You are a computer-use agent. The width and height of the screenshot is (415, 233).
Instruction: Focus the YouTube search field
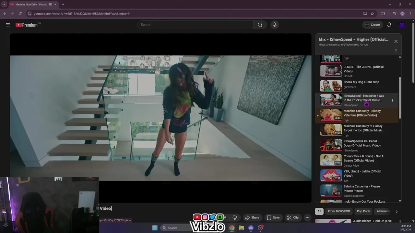point(196,25)
